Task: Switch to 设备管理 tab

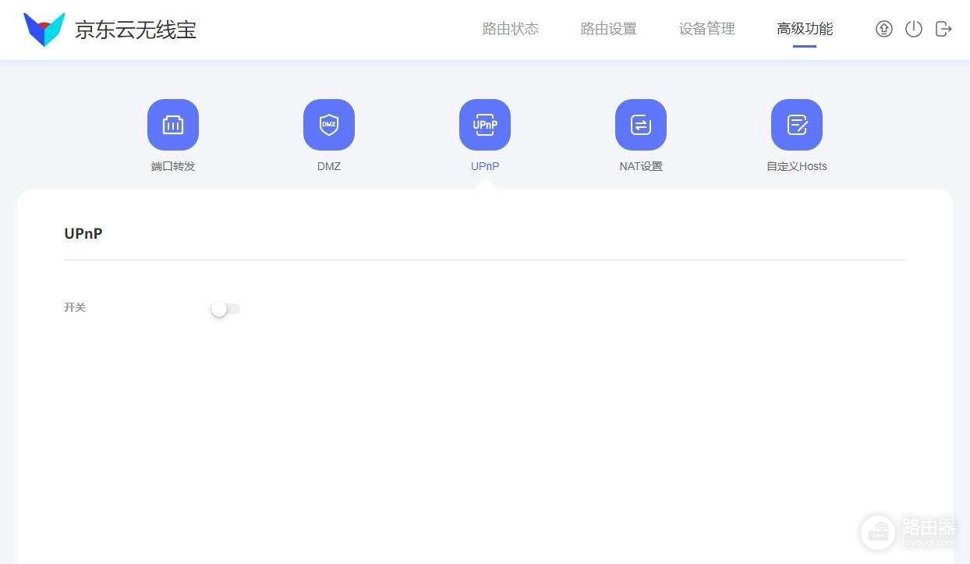Action: pos(707,29)
